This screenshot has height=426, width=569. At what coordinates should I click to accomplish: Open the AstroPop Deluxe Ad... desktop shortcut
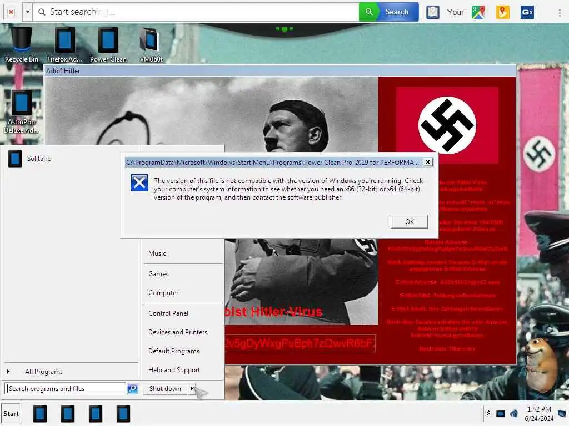(x=21, y=111)
